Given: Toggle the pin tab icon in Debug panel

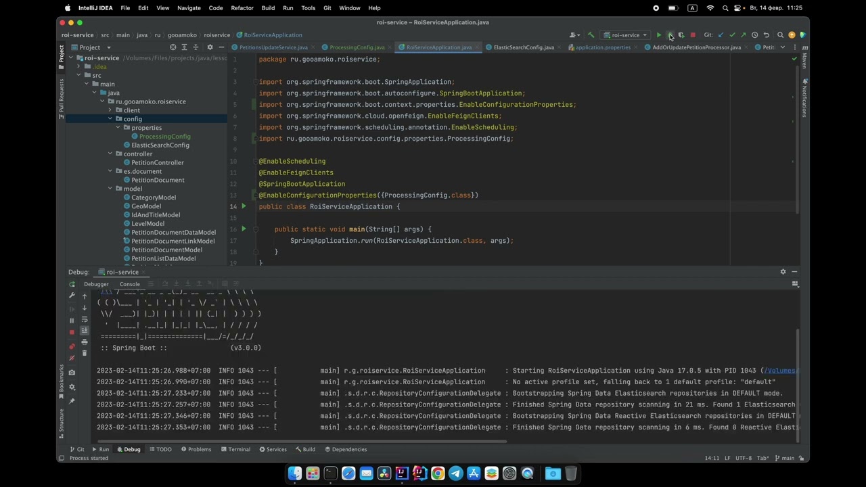Looking at the screenshot, I should 72,401.
